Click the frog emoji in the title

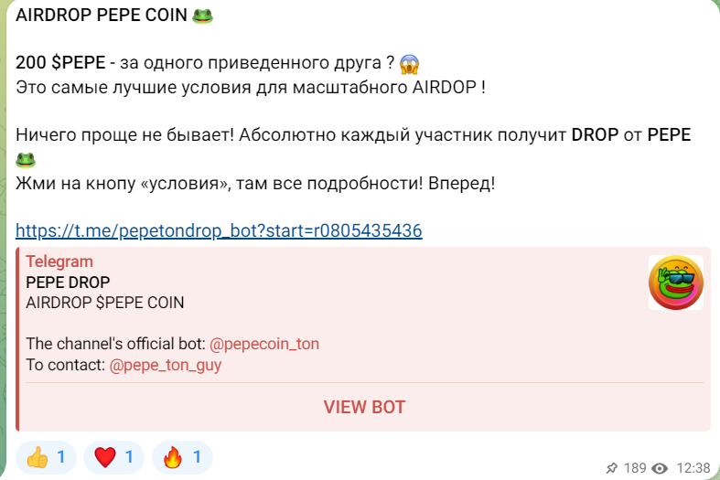[x=202, y=16]
